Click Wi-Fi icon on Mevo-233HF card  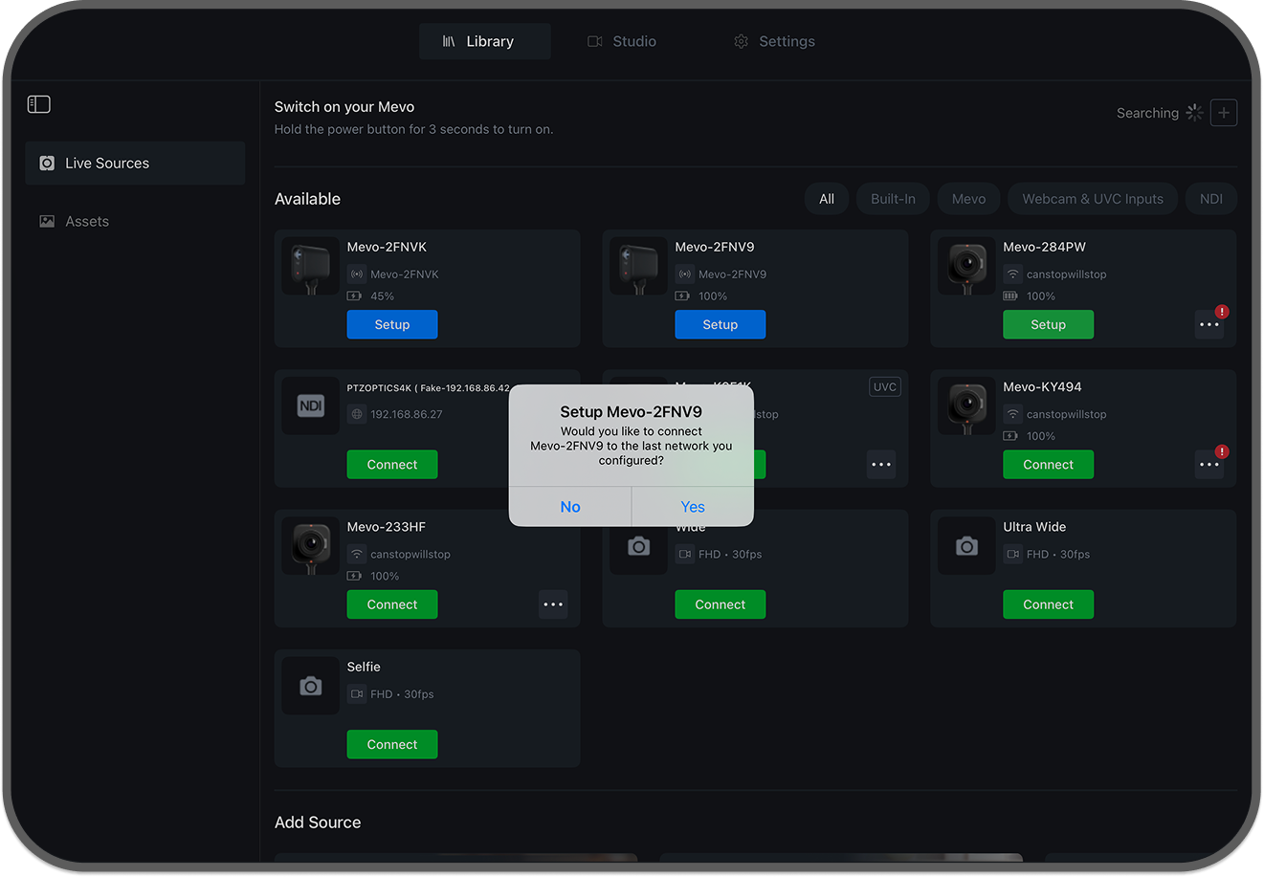[357, 555]
